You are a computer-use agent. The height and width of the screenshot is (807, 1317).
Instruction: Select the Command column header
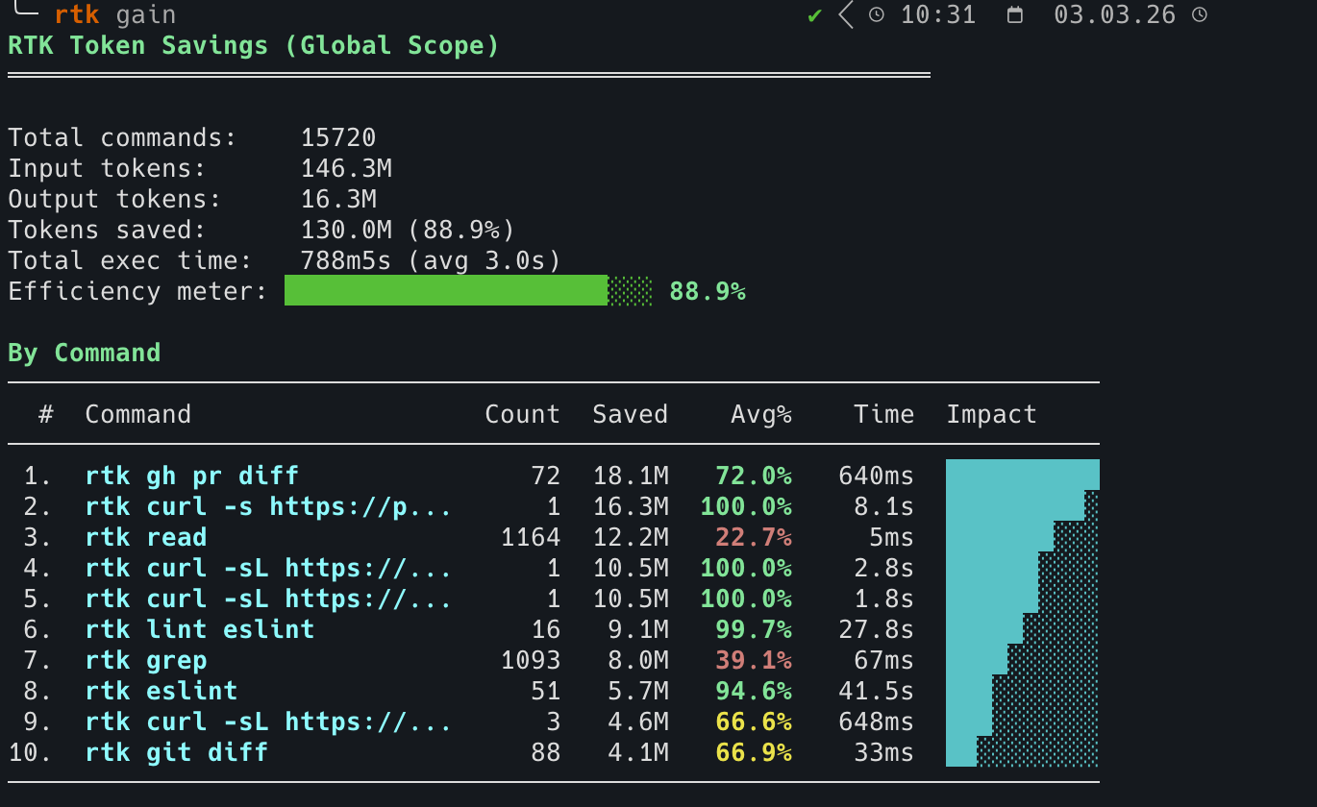[x=137, y=414]
